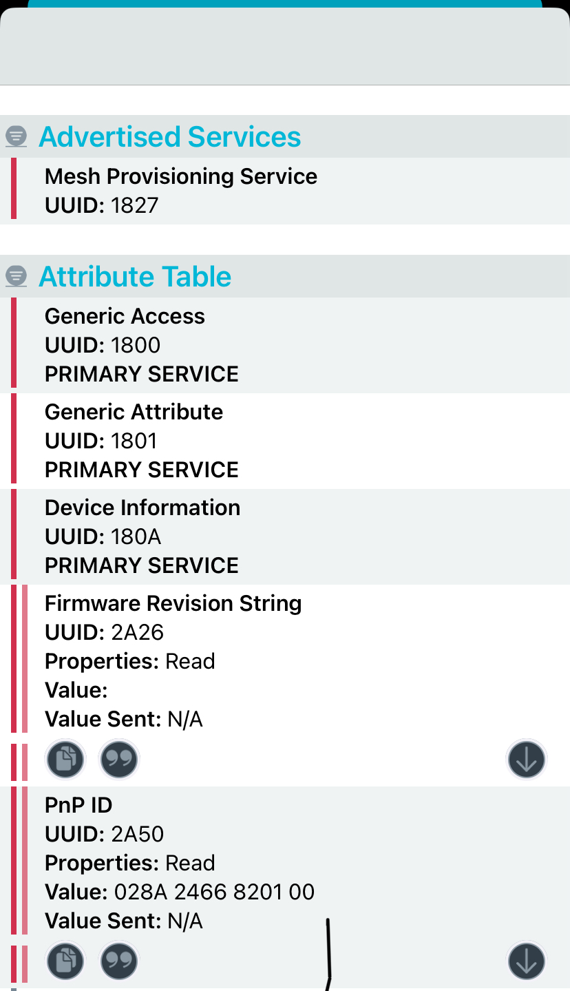
Task: Read PnP ID using down-arrow icon
Action: pos(527,961)
